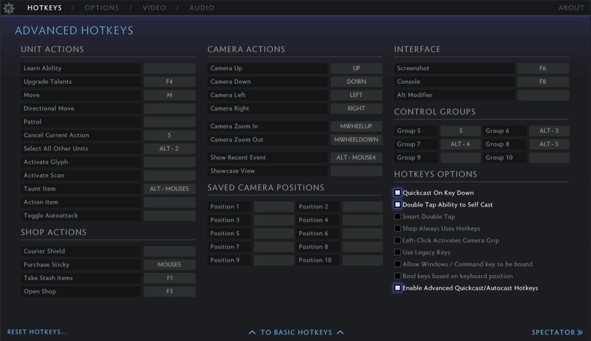Select the Learn Ability key binding field

click(169, 69)
